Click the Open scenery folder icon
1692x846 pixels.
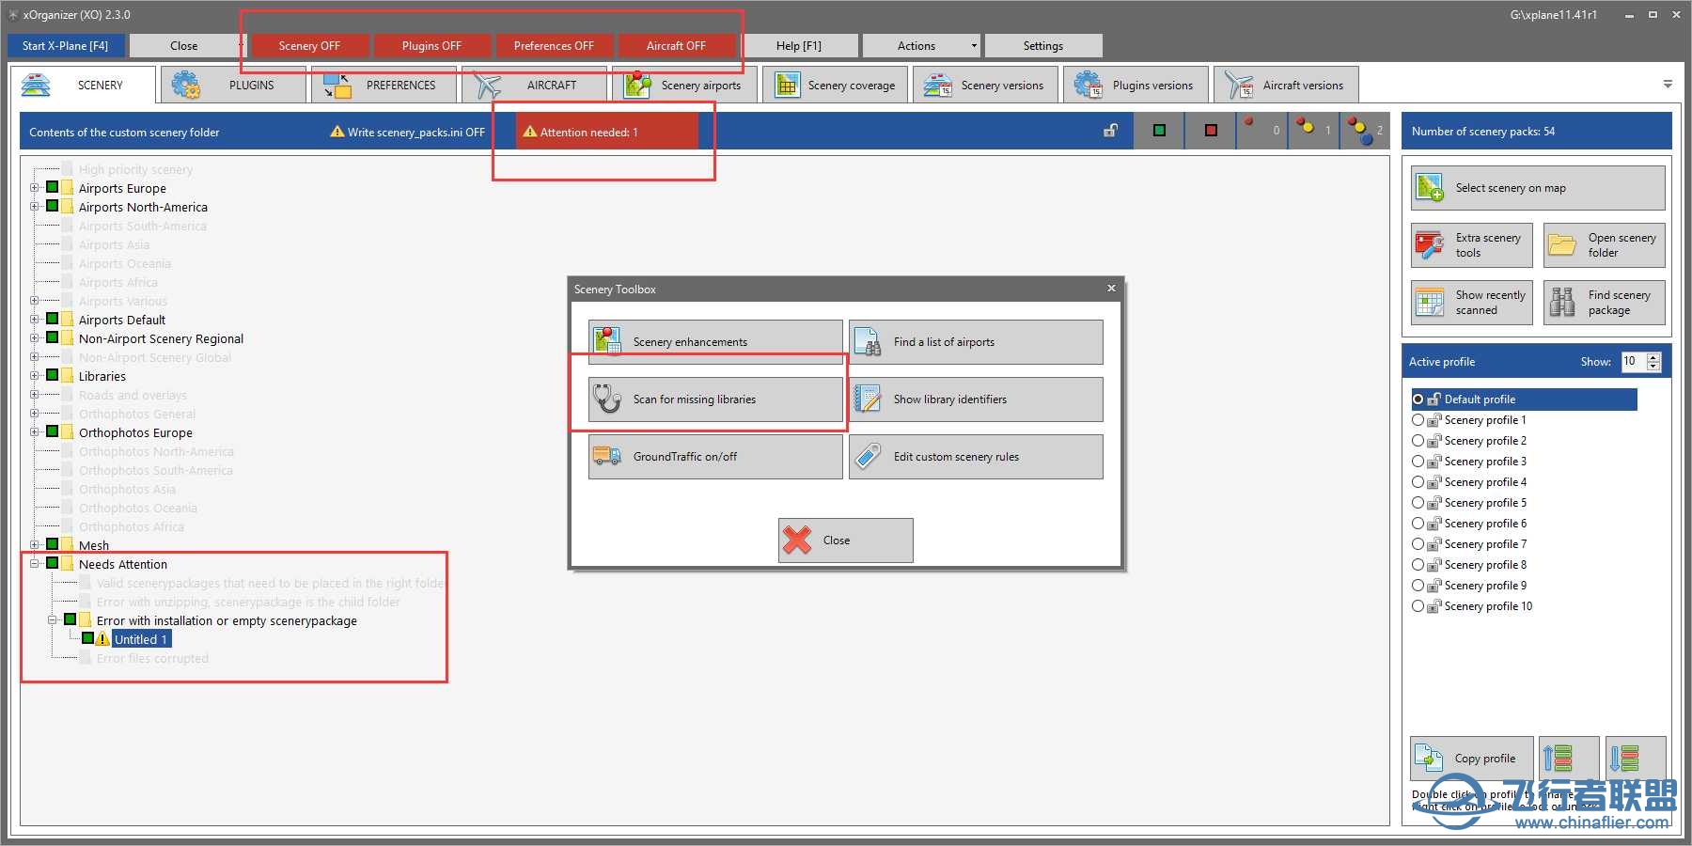(x=1562, y=245)
